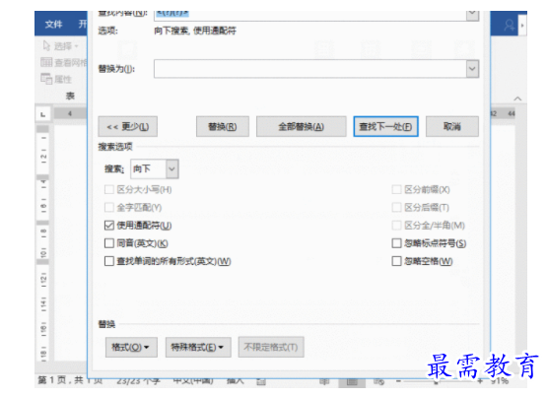Image resolution: width=547 pixels, height=397 pixels.
Task: Check 忽略空格(W) option
Action: tap(396, 261)
